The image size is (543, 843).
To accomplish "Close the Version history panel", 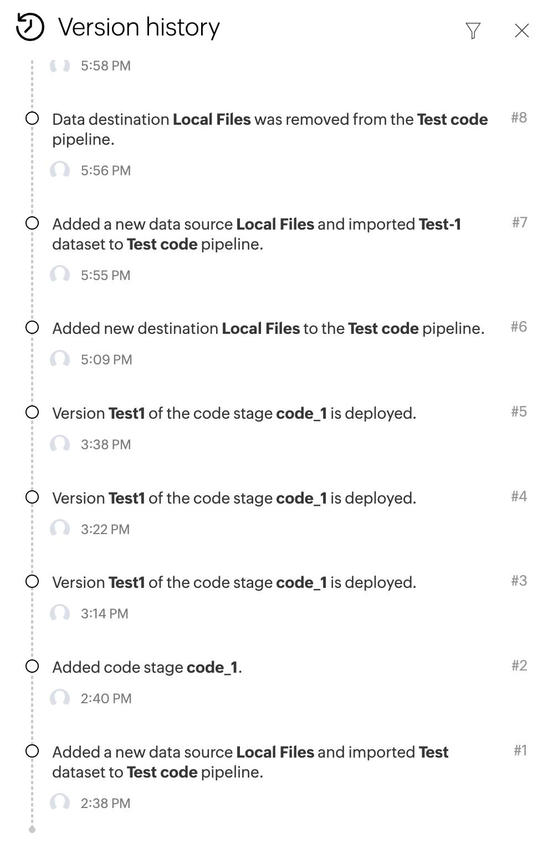I will 521,31.
